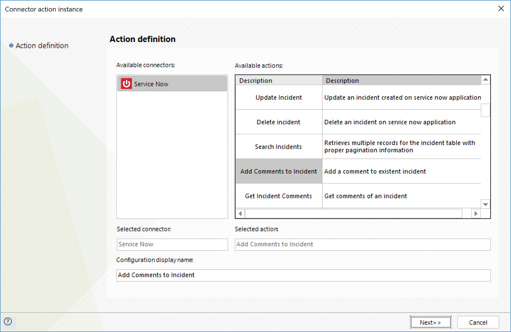
Task: Select the Update Incident action
Action: tap(279, 97)
